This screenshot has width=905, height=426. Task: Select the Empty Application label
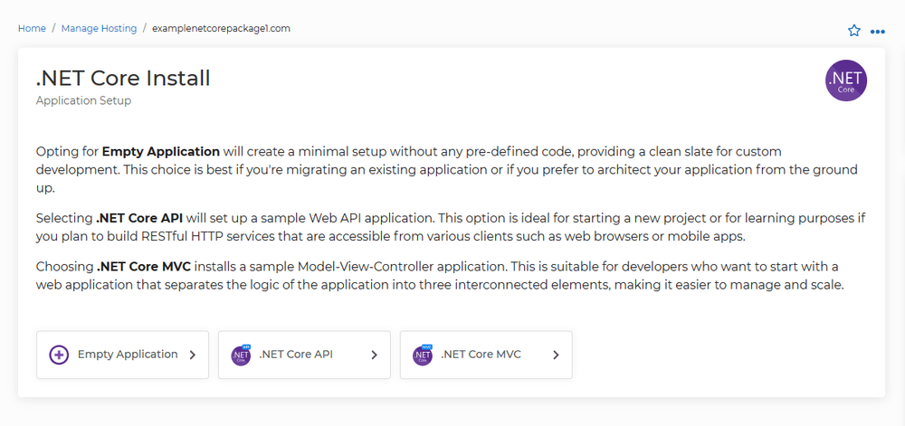(128, 355)
